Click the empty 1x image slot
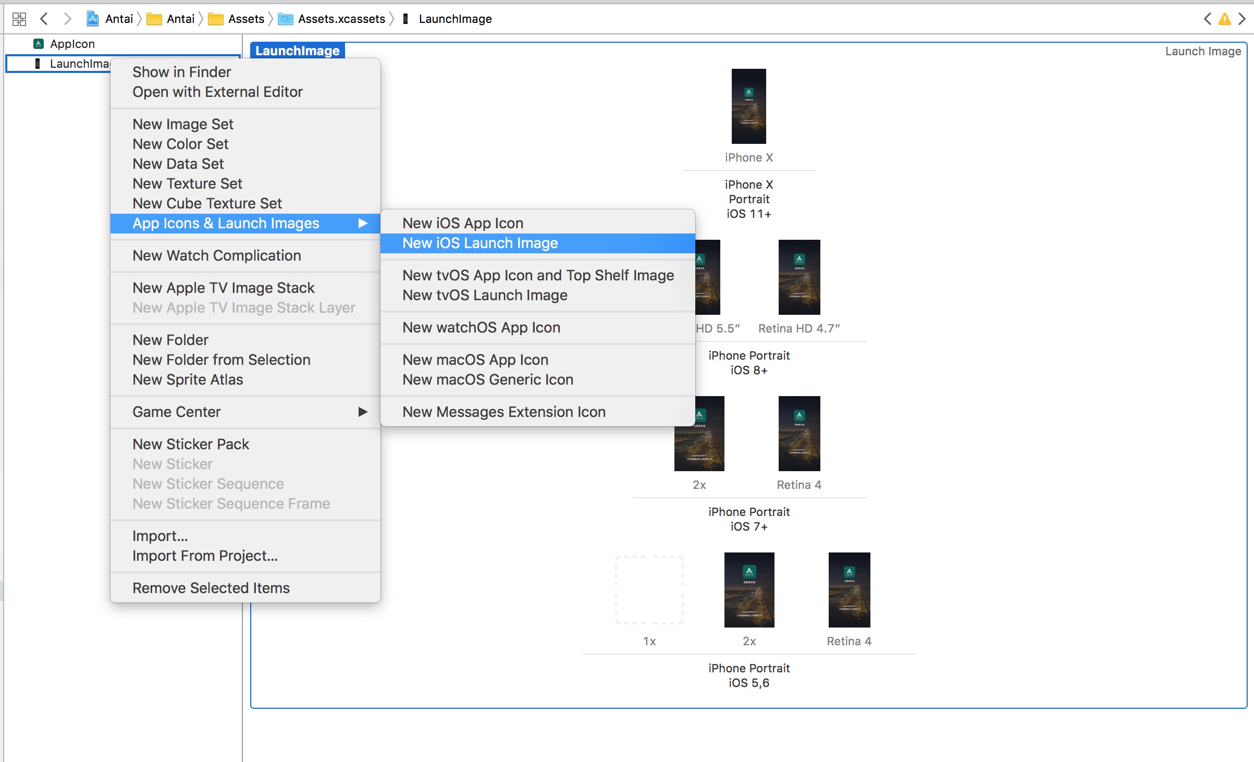This screenshot has height=762, width=1254. [x=649, y=590]
